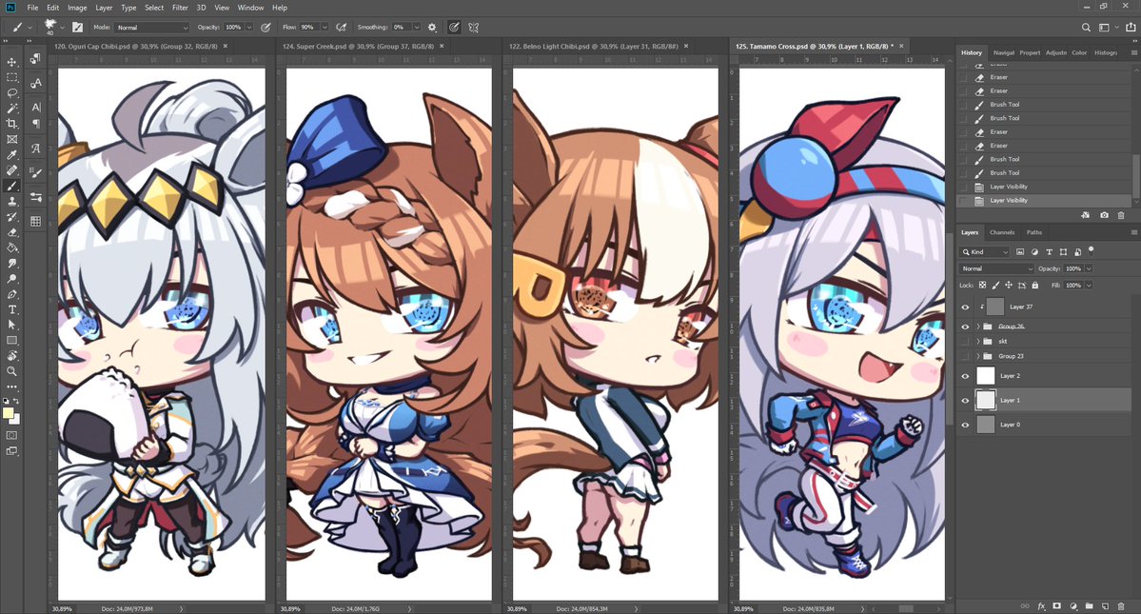Delete current history state trash icon
This screenshot has width=1141, height=614.
(x=1121, y=215)
